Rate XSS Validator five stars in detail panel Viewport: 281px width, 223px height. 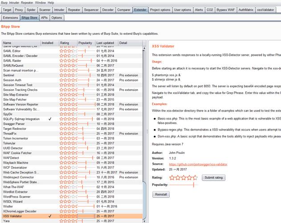click(195, 178)
